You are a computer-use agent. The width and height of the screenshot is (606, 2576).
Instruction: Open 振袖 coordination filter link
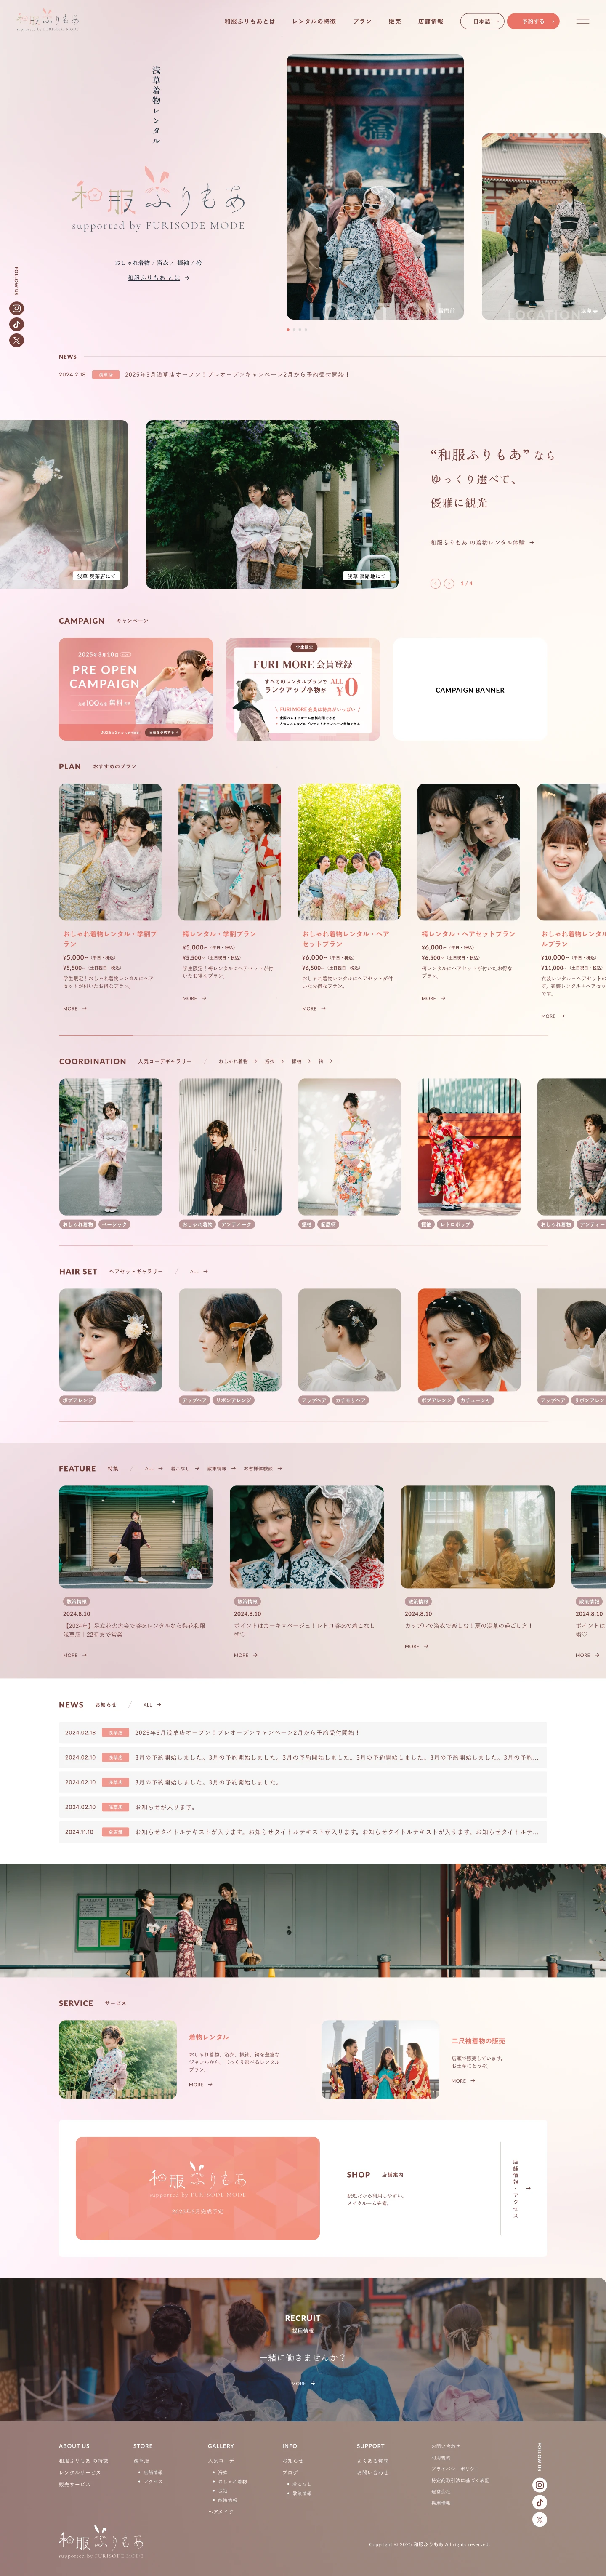[x=301, y=1061]
